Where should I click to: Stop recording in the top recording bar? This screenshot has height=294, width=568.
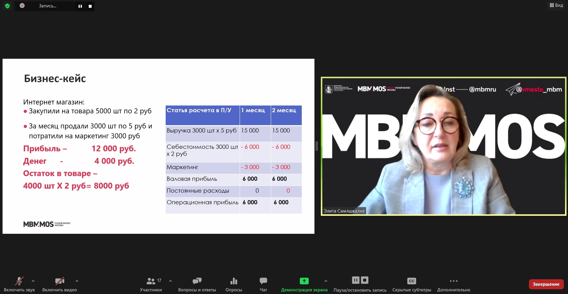(x=90, y=6)
